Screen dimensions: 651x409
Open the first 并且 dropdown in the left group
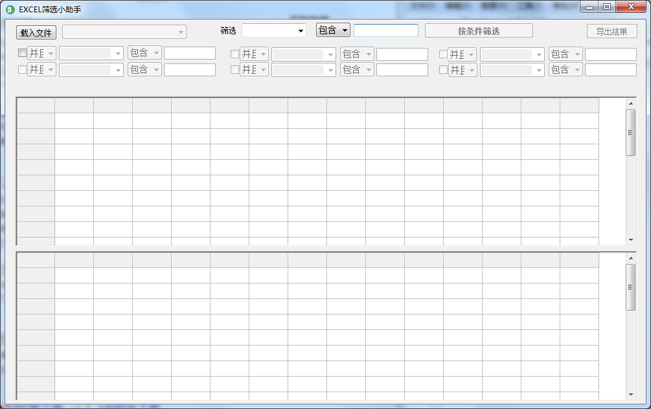coord(41,53)
